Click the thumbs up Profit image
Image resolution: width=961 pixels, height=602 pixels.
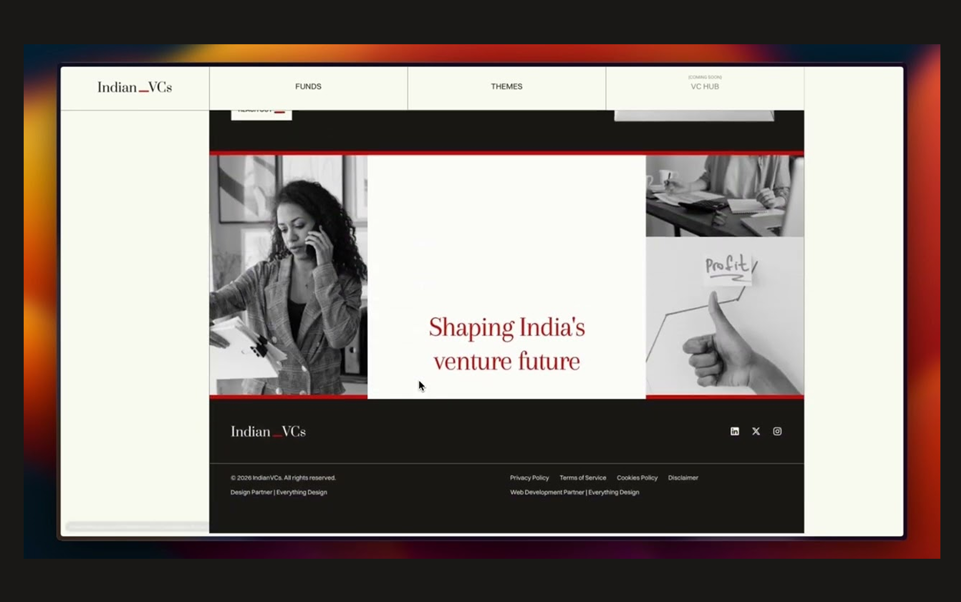click(724, 317)
